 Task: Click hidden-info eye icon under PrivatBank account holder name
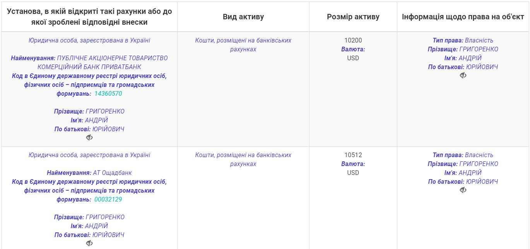click(x=89, y=137)
